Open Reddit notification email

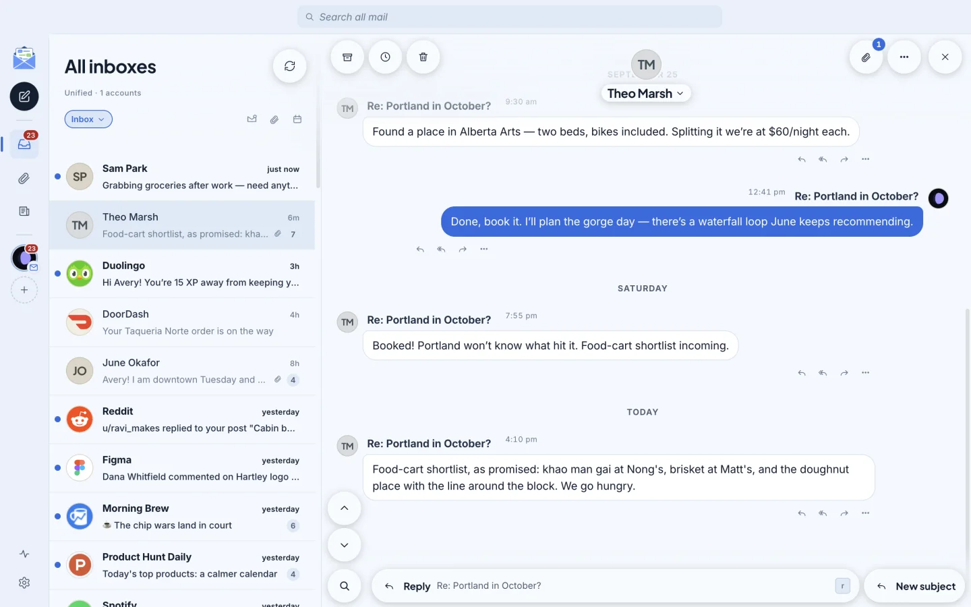point(182,420)
